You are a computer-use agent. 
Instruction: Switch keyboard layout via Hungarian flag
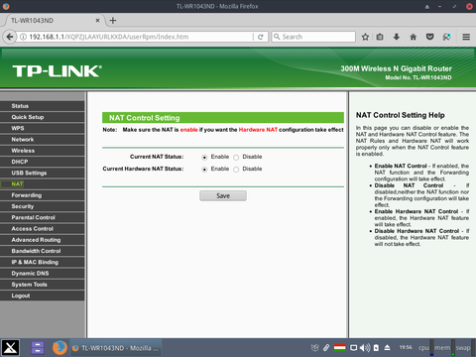(x=339, y=347)
